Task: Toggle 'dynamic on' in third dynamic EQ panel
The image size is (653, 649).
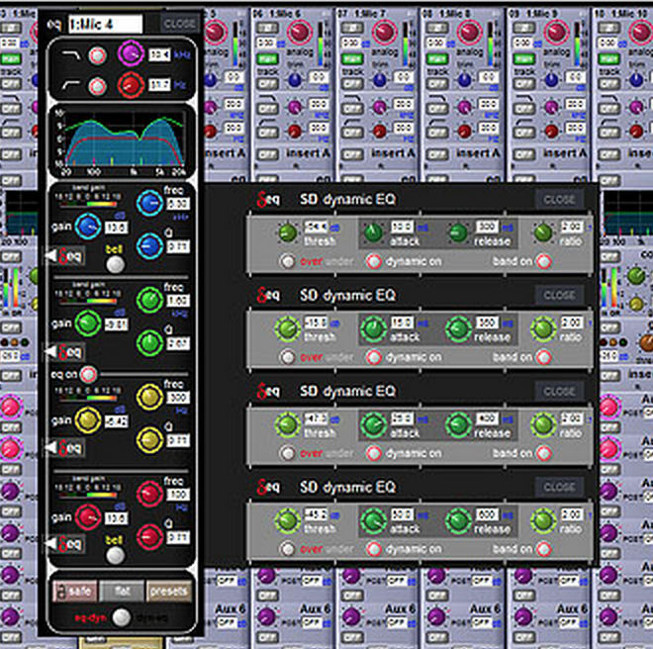Action: [374, 453]
